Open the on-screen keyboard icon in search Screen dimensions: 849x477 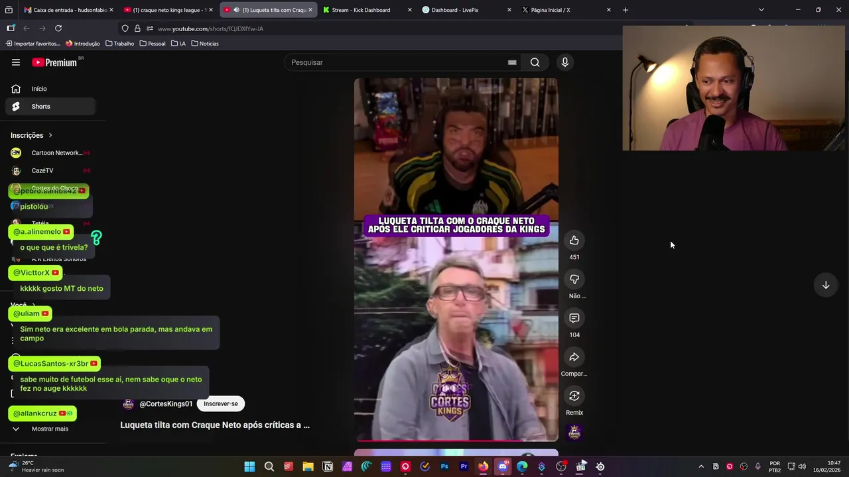[x=512, y=62]
